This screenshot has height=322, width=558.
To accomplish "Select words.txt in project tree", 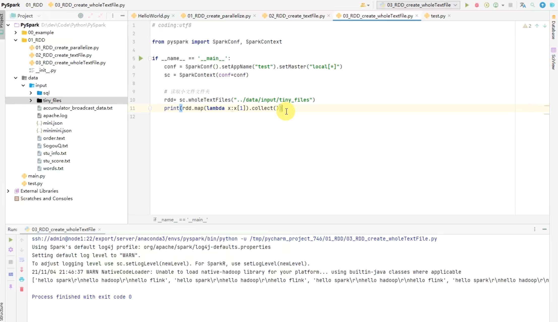I will [x=53, y=168].
